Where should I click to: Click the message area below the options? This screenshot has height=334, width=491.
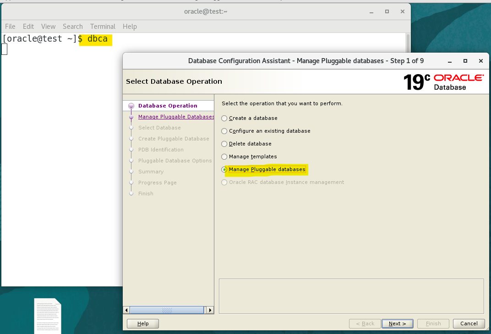pyautogui.click(x=351, y=296)
